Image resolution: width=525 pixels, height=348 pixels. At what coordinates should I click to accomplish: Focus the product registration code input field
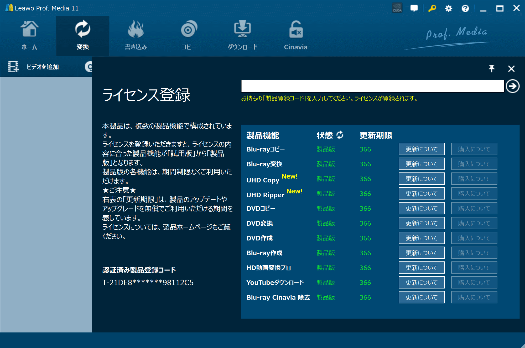coord(373,86)
